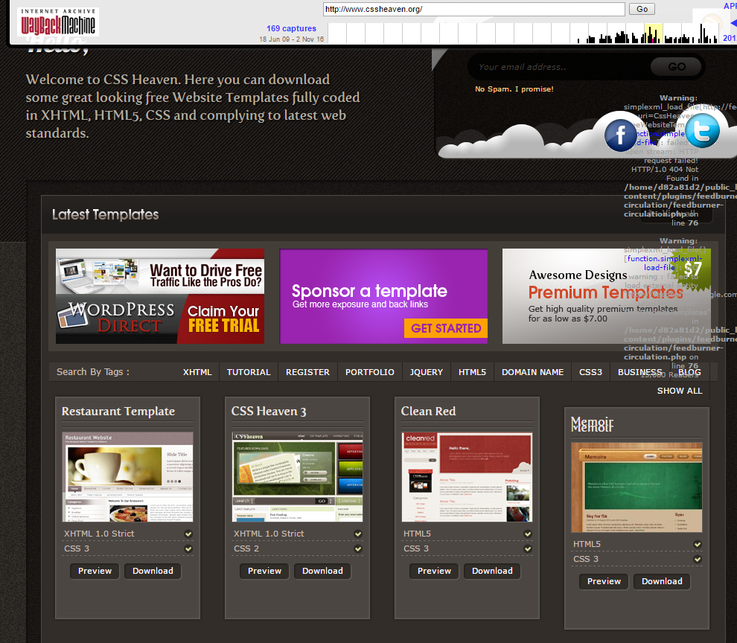The height and width of the screenshot is (643, 737).
Task: Open the Memoir title link
Action: (x=593, y=423)
